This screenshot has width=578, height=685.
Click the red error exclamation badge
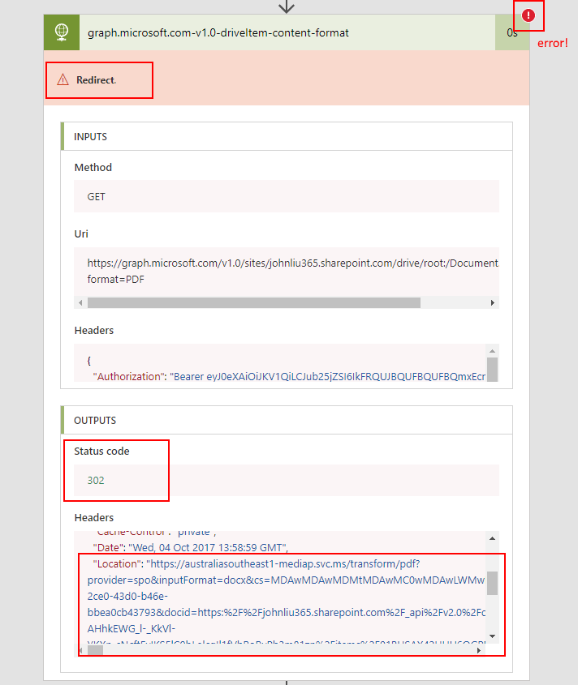click(x=528, y=15)
